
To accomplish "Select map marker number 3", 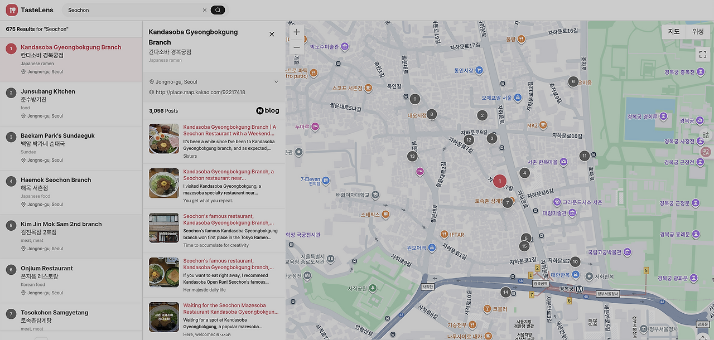I will coord(492,138).
